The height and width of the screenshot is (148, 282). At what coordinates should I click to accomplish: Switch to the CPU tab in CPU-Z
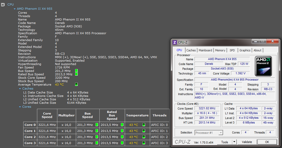(x=179, y=50)
